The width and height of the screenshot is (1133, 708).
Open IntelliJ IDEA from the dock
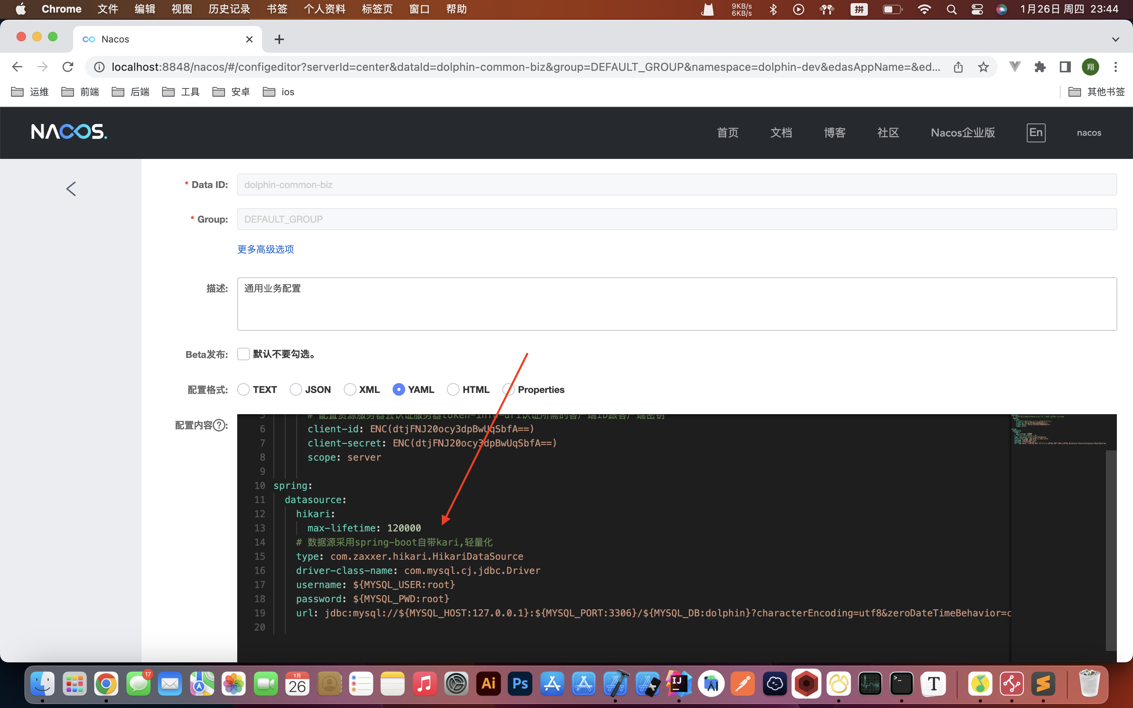(x=679, y=684)
